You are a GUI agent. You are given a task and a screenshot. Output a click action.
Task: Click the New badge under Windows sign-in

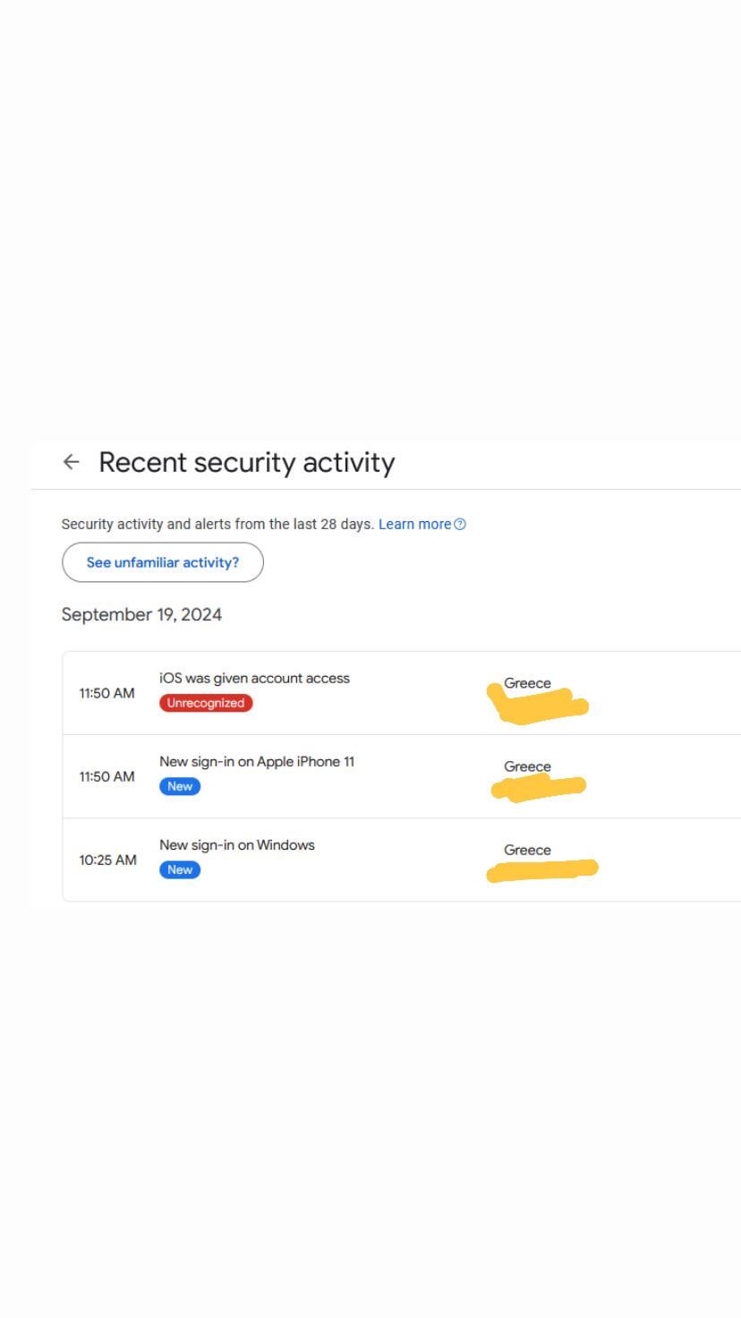(180, 869)
